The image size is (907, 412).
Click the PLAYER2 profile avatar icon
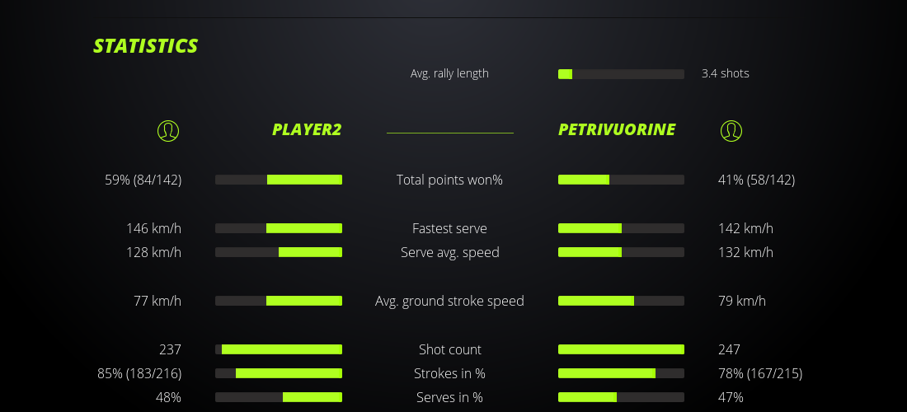pyautogui.click(x=168, y=130)
